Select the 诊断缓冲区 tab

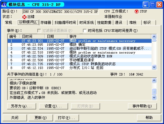(28, 22)
